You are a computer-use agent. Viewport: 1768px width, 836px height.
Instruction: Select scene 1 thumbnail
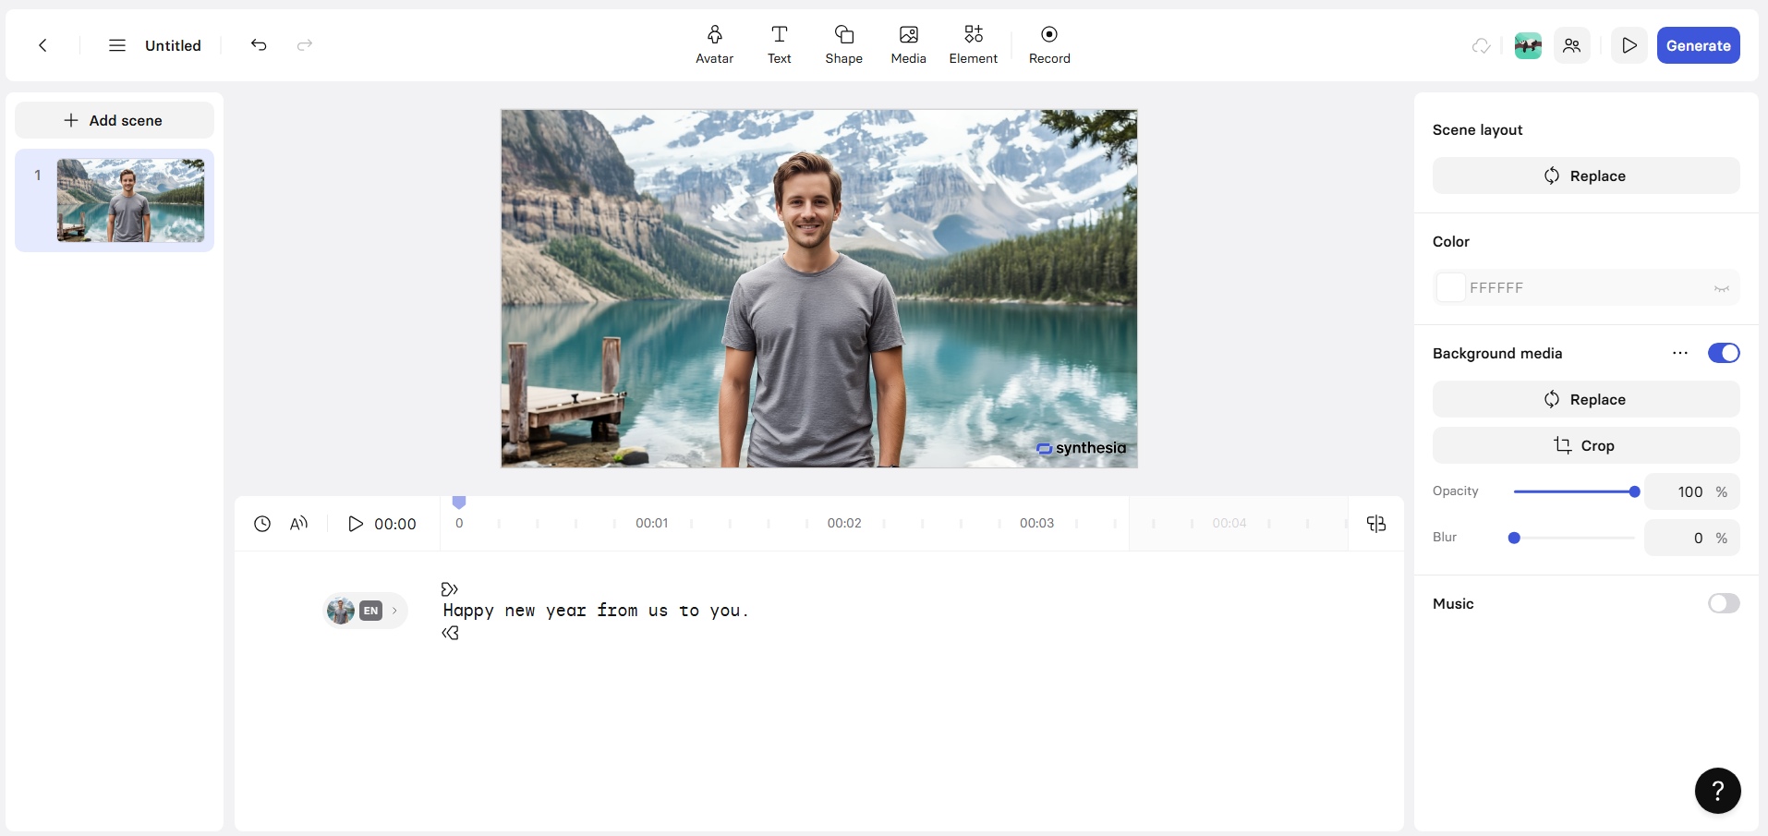[130, 200]
